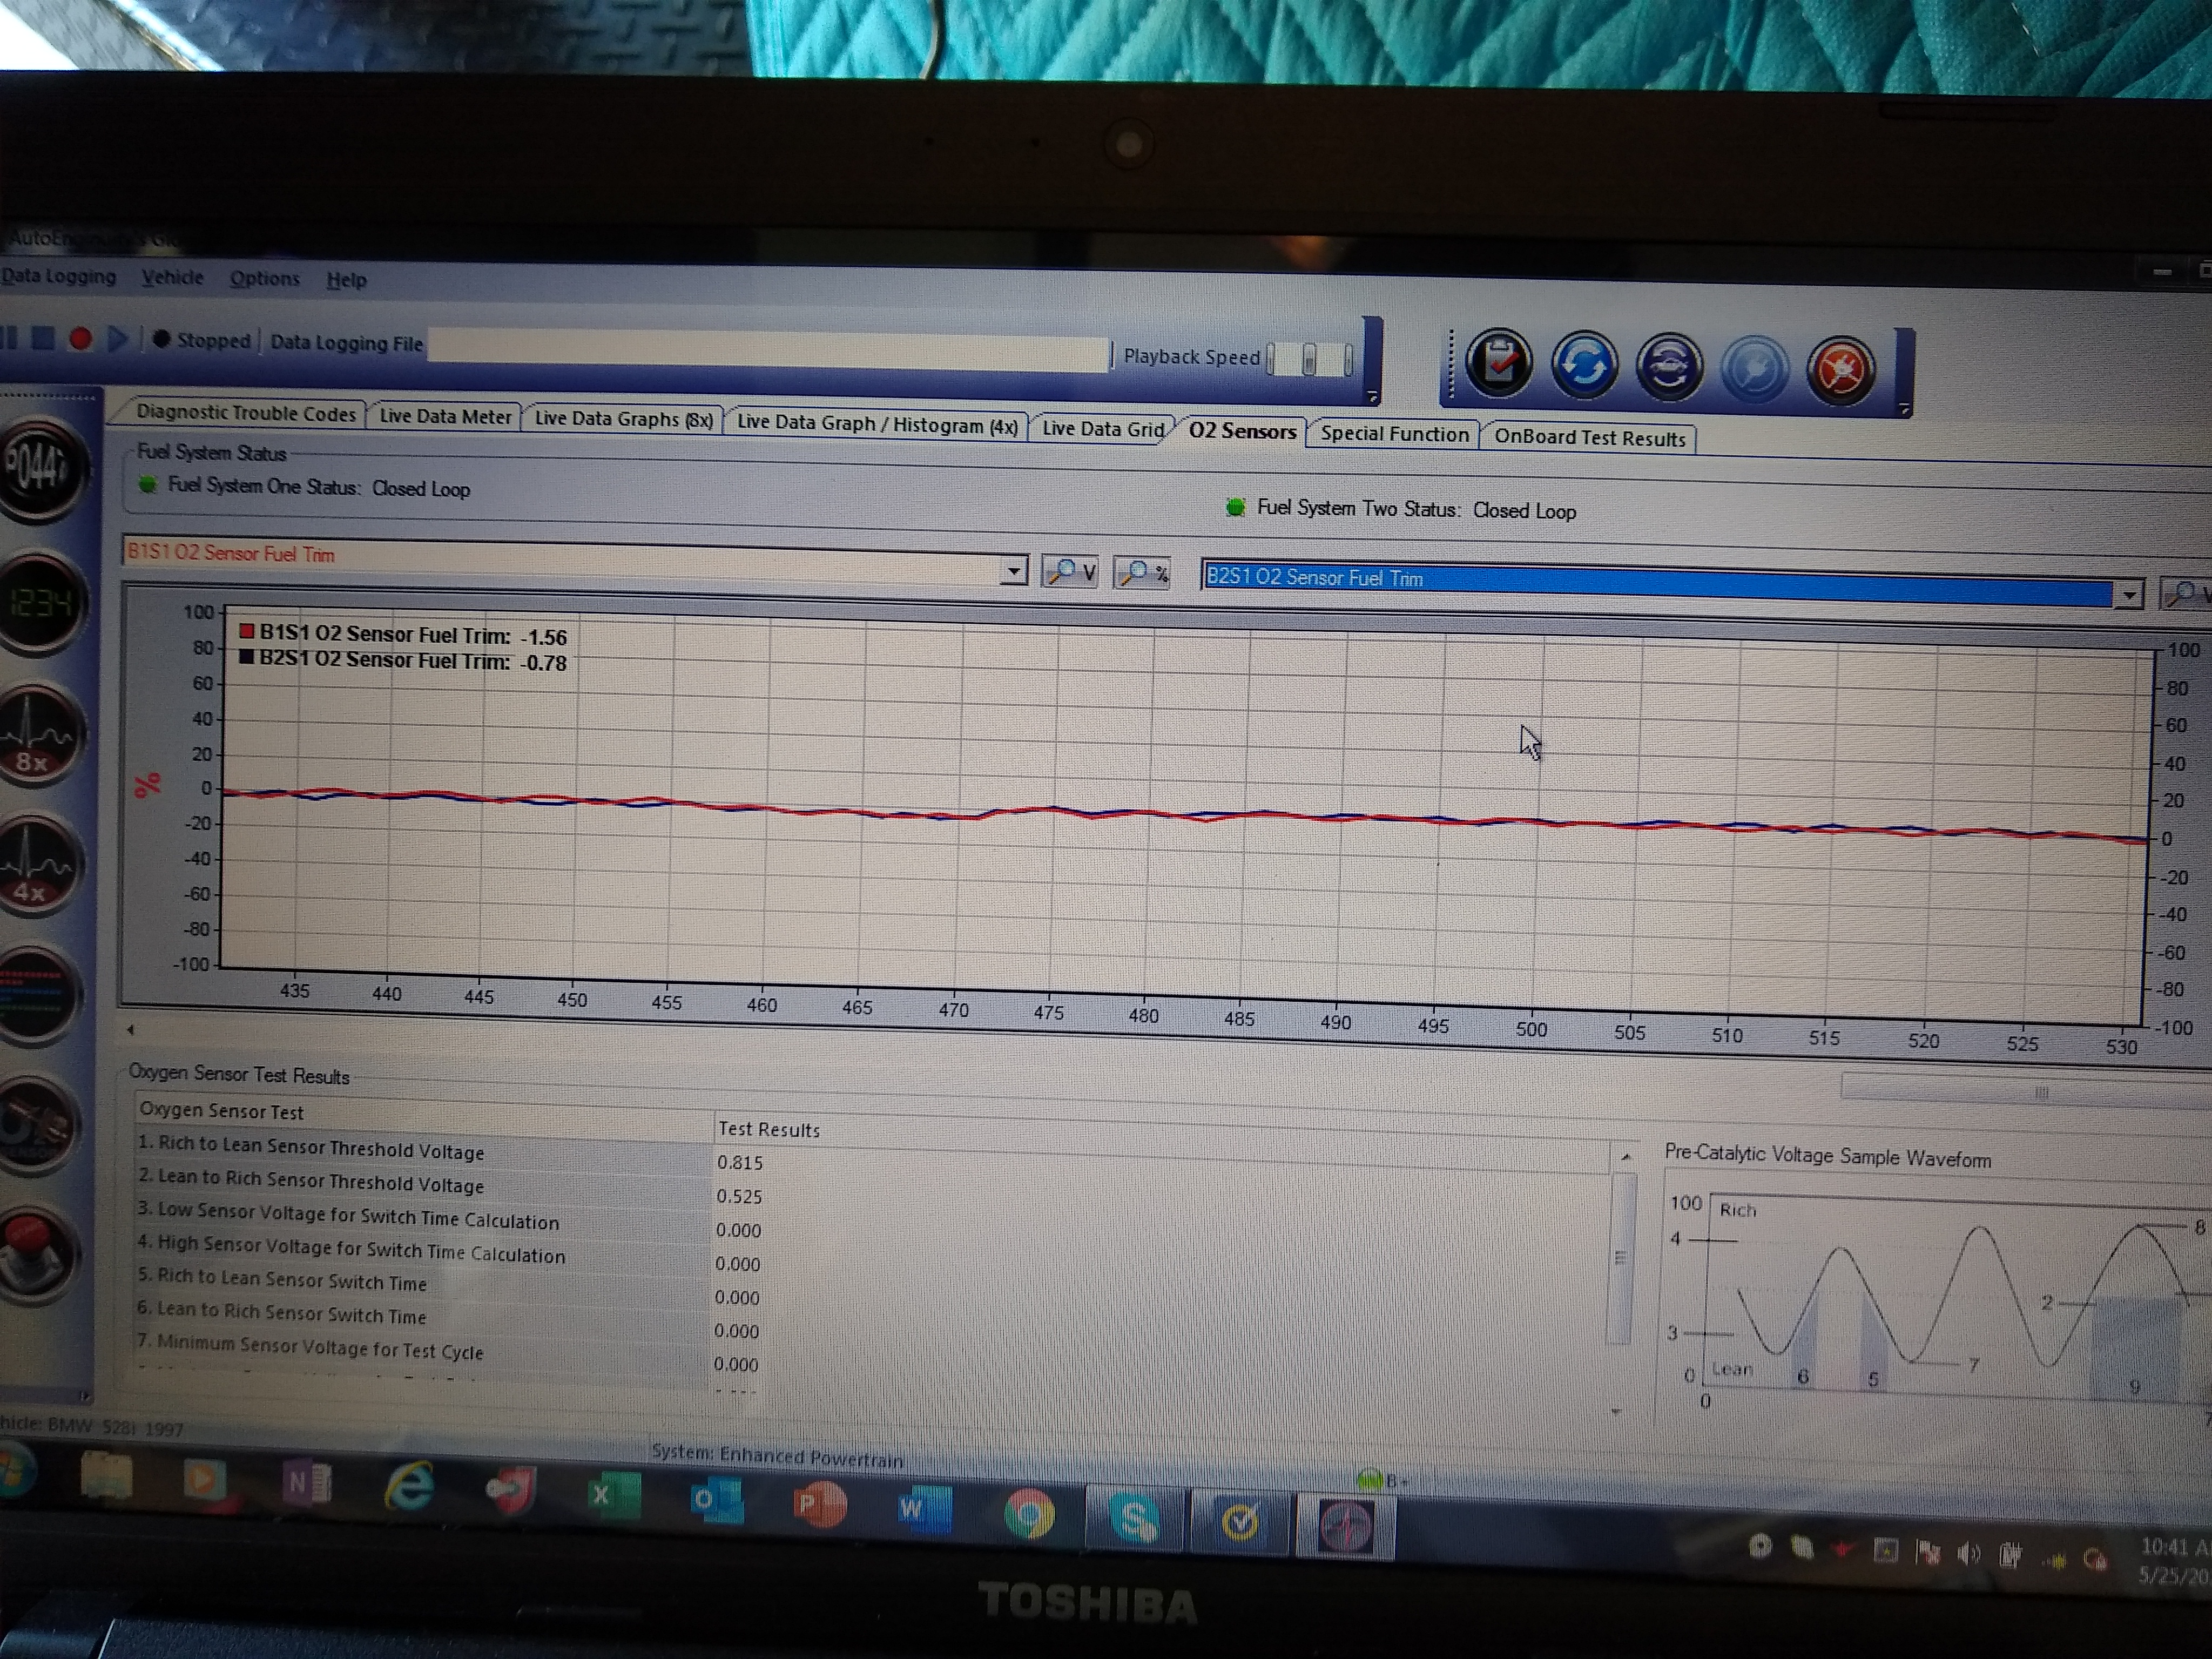This screenshot has width=2212, height=1659.
Task: Click the stop square playback control
Action: 43,338
